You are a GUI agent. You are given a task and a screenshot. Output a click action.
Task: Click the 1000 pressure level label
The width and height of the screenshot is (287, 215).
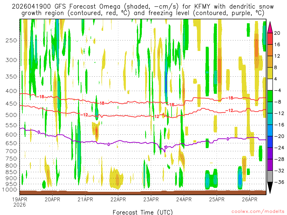click(x=10, y=190)
